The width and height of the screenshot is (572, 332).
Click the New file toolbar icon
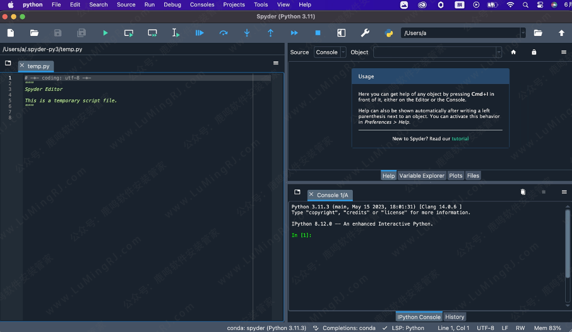pyautogui.click(x=11, y=33)
